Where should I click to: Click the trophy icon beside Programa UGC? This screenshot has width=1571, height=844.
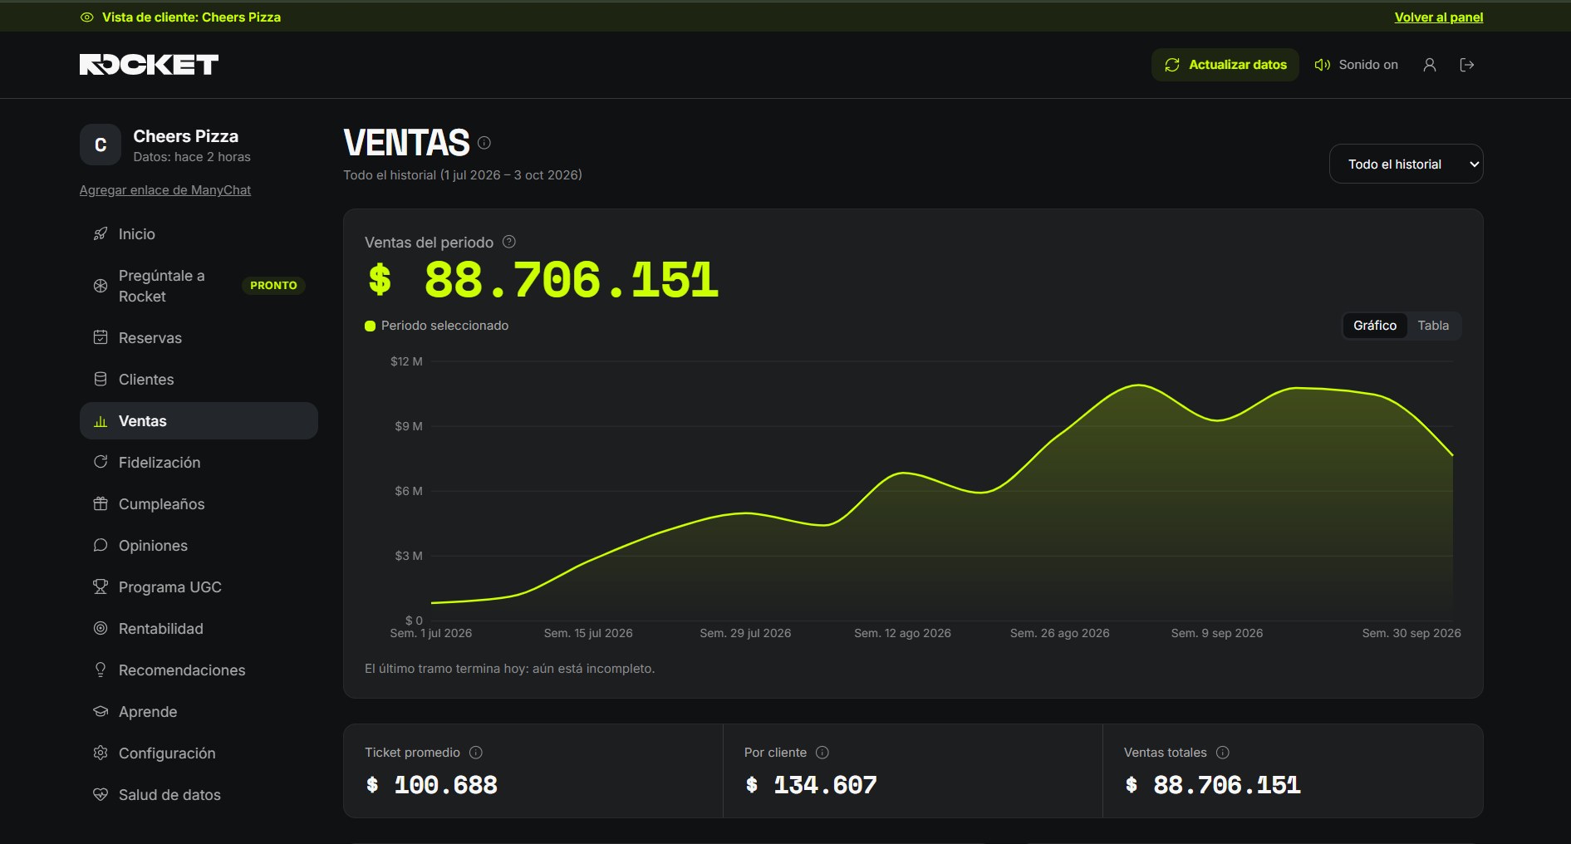pyautogui.click(x=101, y=586)
